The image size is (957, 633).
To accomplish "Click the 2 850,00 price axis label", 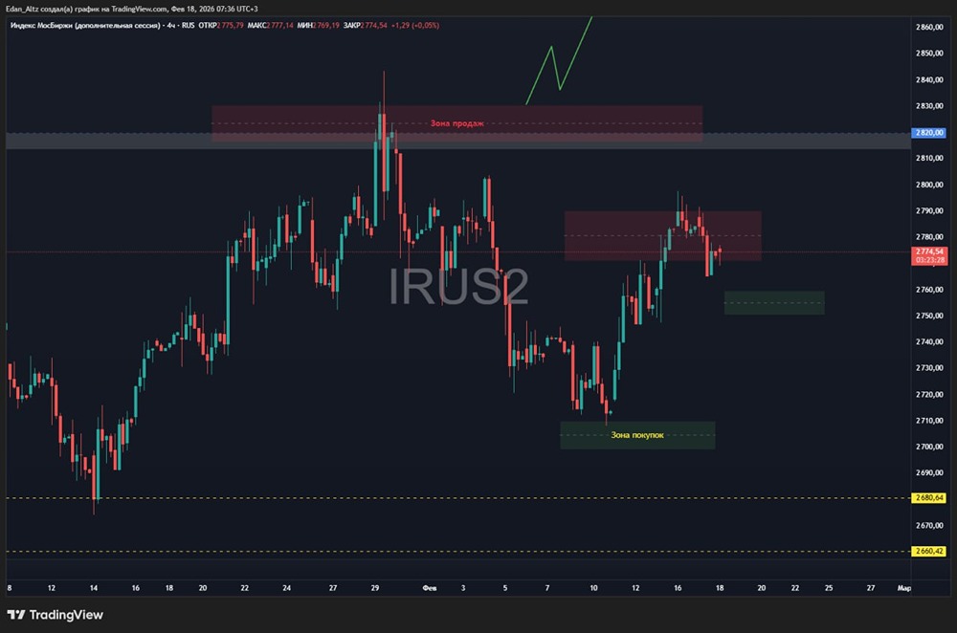I will pyautogui.click(x=929, y=53).
